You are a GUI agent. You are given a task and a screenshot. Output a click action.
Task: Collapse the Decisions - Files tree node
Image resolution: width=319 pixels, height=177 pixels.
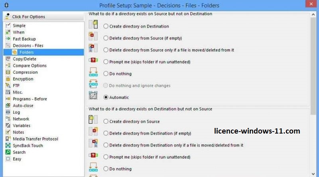[8, 46]
